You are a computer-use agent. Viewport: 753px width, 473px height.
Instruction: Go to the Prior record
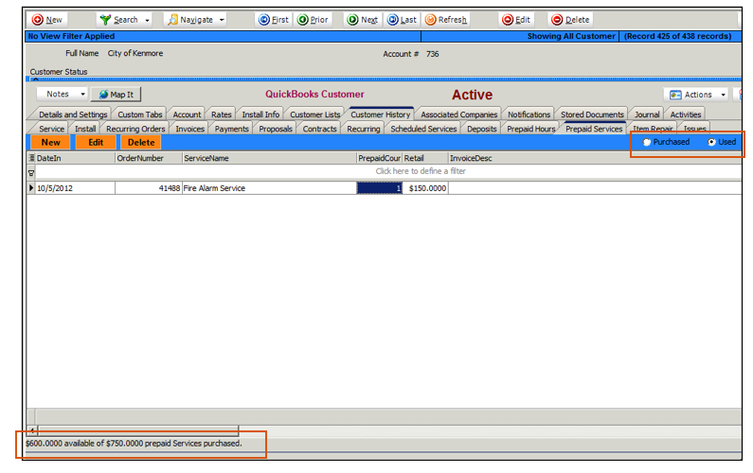[x=303, y=19]
